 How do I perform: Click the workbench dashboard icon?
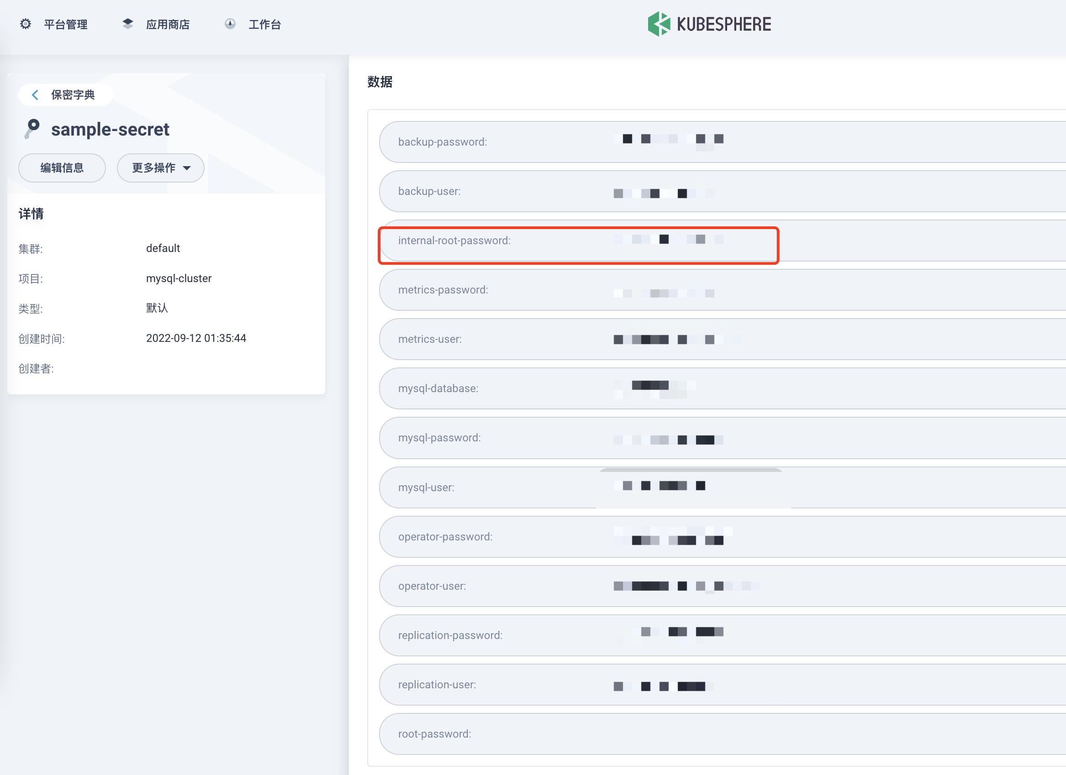coord(230,24)
